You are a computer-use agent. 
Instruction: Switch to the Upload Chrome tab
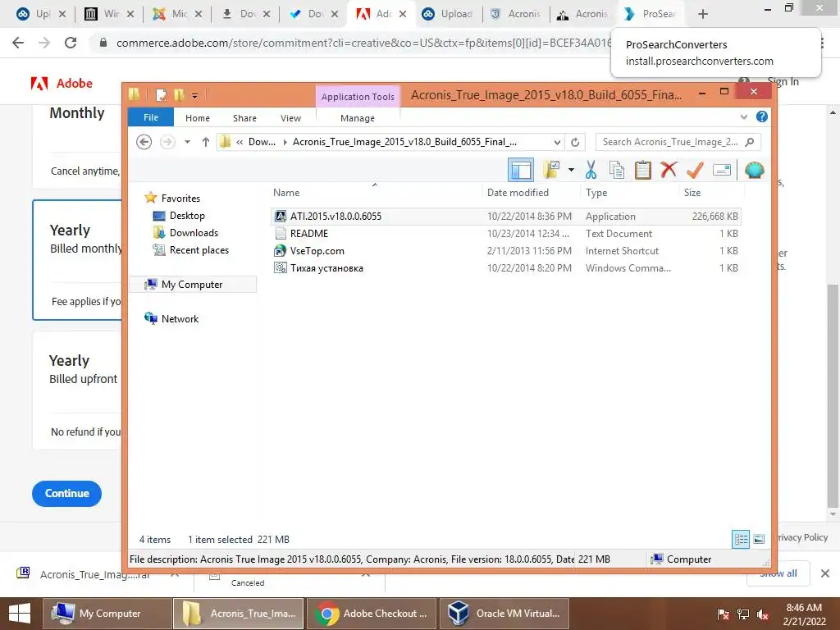click(448, 14)
